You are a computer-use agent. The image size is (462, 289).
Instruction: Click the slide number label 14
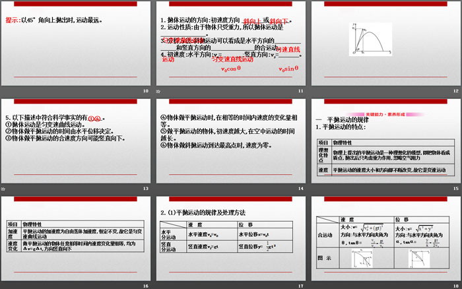300,189
